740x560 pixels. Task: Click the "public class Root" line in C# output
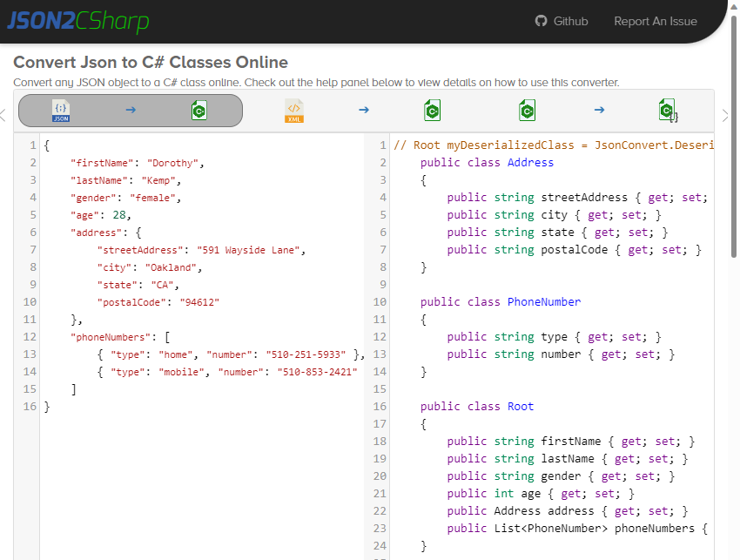pyautogui.click(x=476, y=407)
